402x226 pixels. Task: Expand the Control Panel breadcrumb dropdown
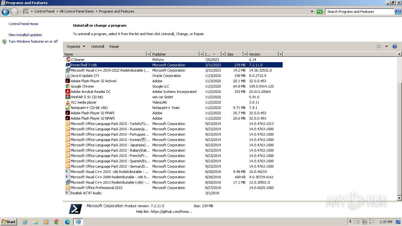point(57,12)
